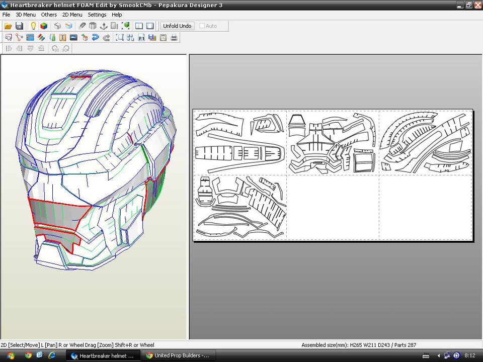The image size is (483, 362).
Task: Click the dashed selection frame icon
Action: pyautogui.click(x=120, y=38)
